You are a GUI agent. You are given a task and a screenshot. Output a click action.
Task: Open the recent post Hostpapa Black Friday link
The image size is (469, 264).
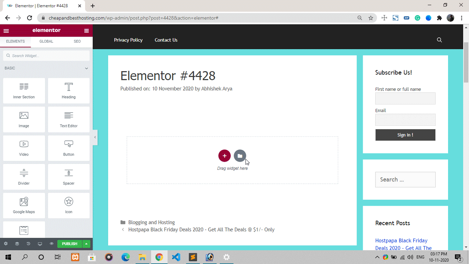pyautogui.click(x=403, y=245)
